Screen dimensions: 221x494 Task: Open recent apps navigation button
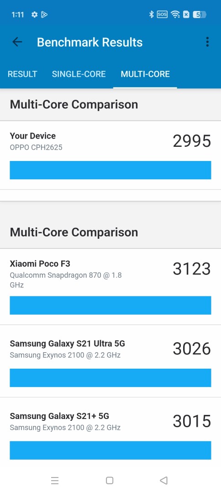tap(55, 480)
